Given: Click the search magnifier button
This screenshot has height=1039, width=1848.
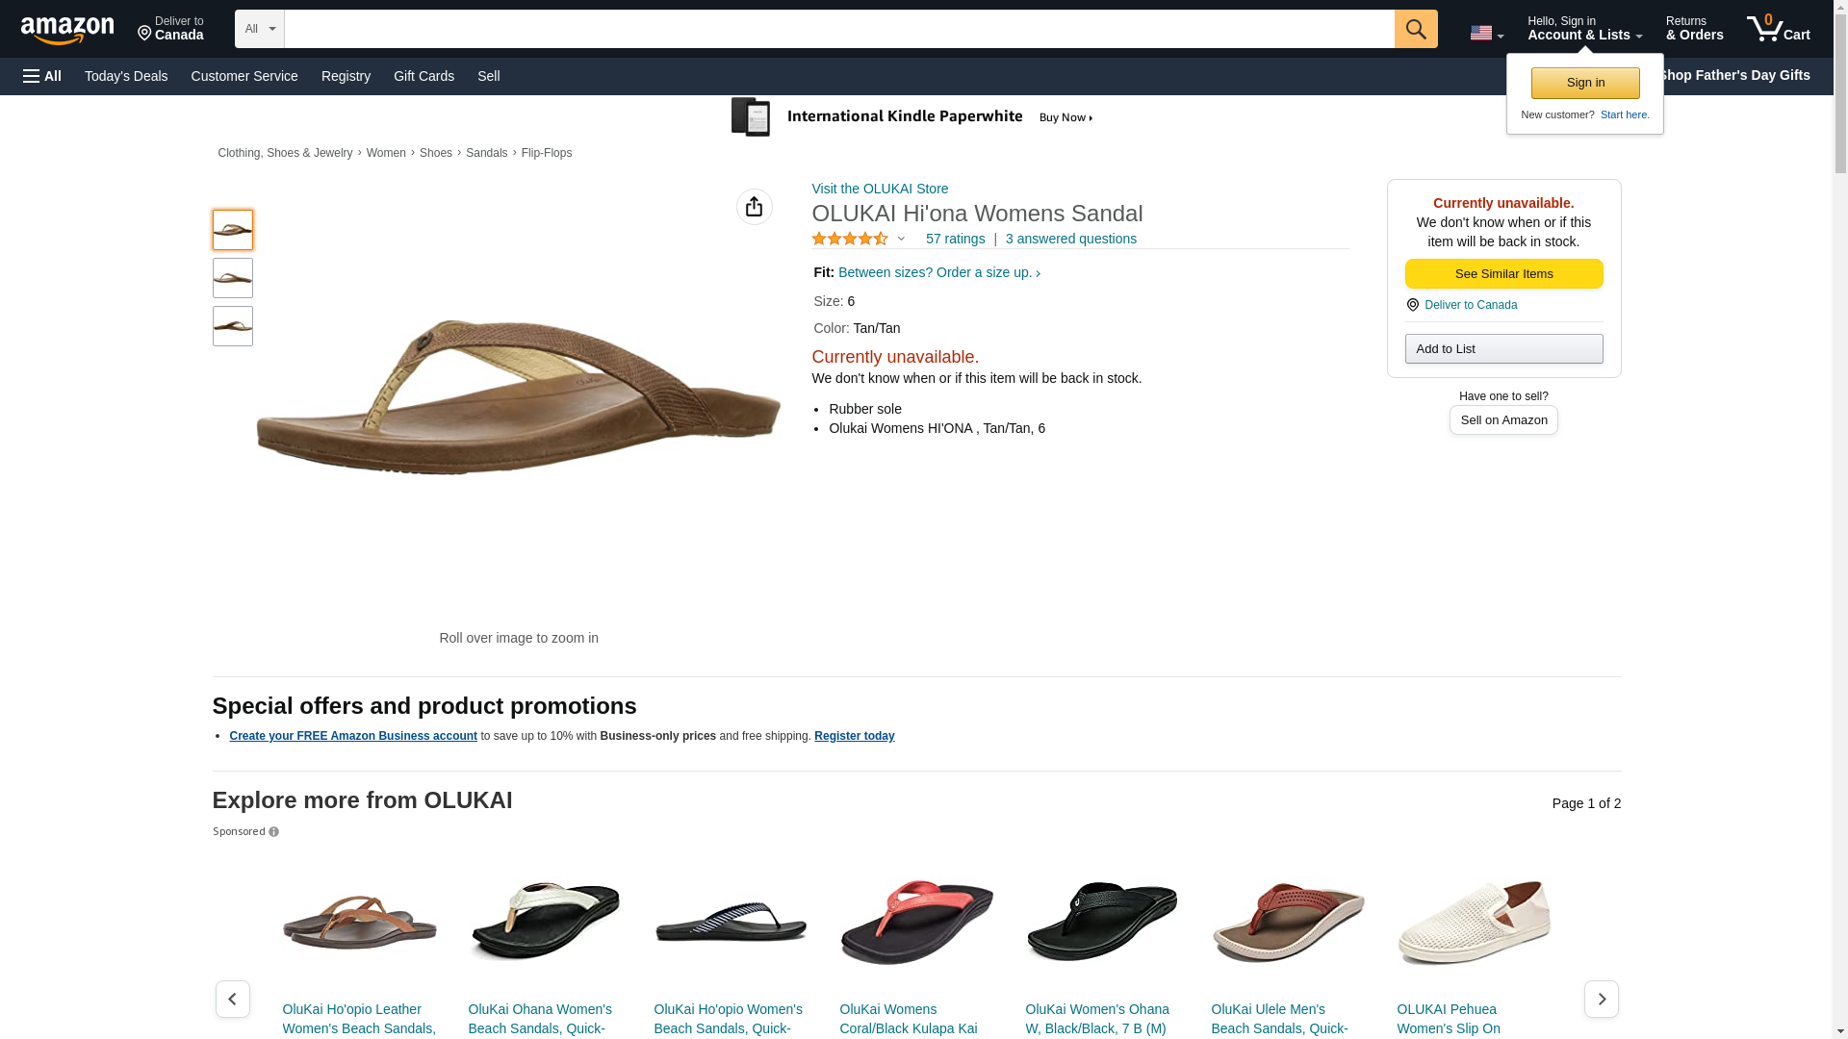Looking at the screenshot, I should (x=1416, y=29).
